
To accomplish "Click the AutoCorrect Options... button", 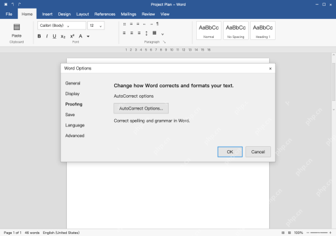I will [x=141, y=108].
